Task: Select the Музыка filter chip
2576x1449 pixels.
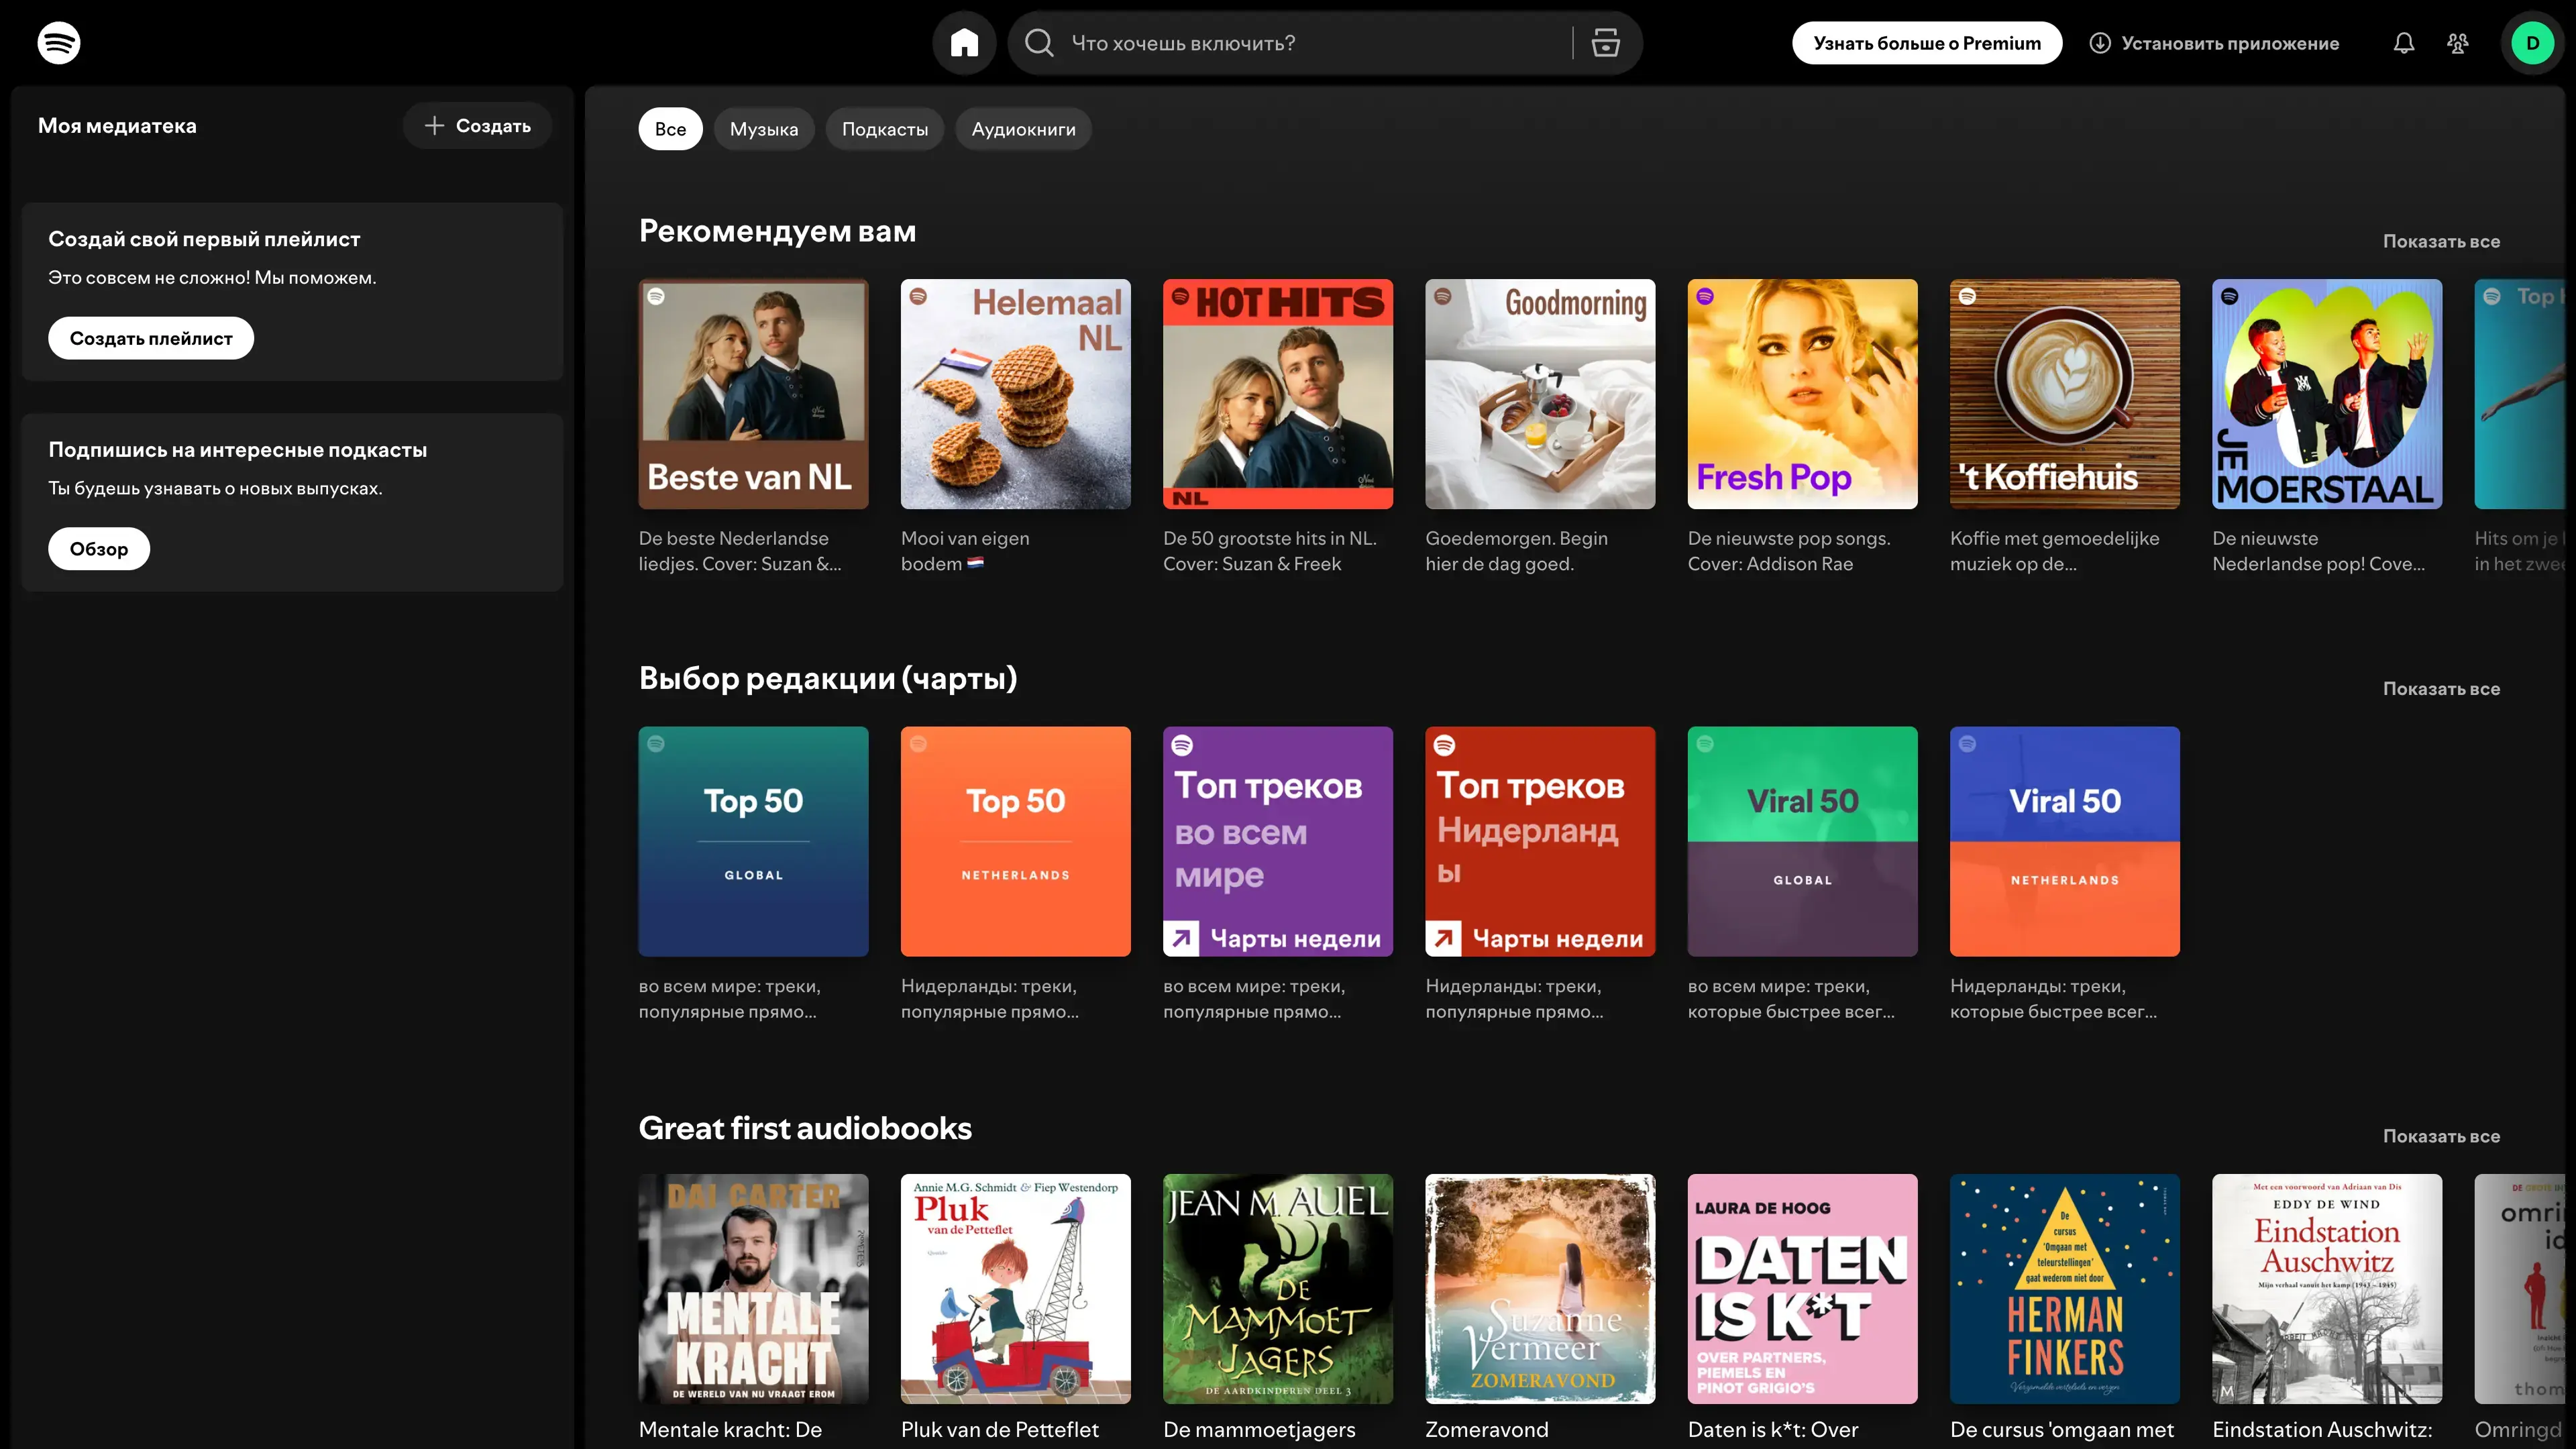Action: click(764, 129)
